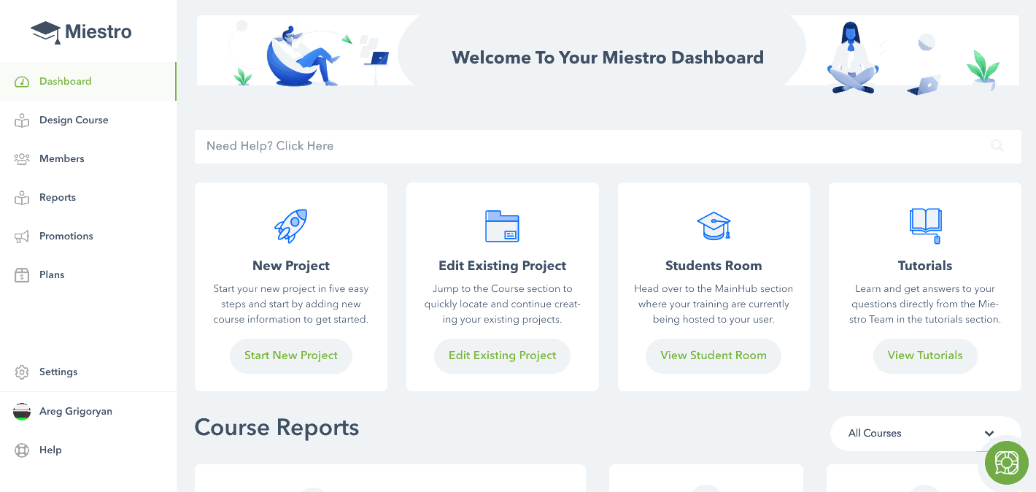Click the Students Room card heading
The width and height of the screenshot is (1036, 492).
pos(714,266)
